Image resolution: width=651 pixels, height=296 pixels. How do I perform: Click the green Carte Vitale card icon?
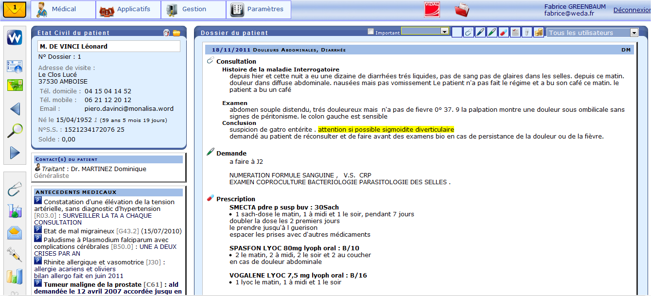(15, 86)
